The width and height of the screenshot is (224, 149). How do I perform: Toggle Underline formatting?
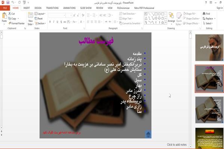coord(57,22)
